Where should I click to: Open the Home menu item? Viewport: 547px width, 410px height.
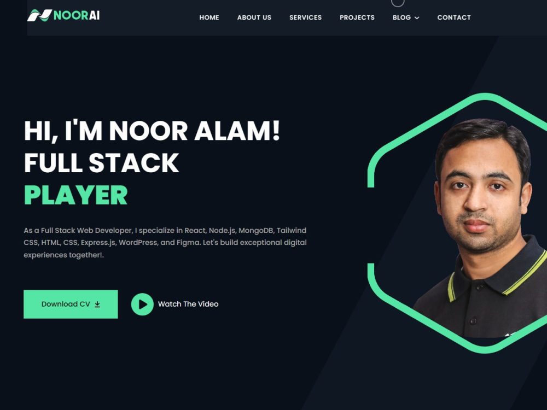click(x=210, y=17)
